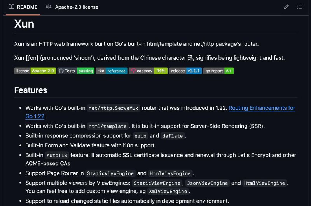The width and height of the screenshot is (311, 206).
Task: Open the go report A+ badge
Action: [218, 71]
